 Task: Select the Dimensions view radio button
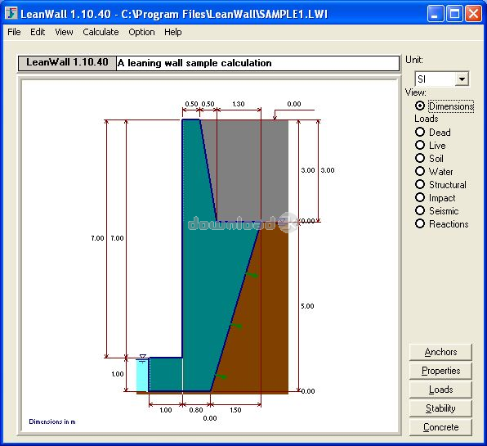(x=420, y=106)
